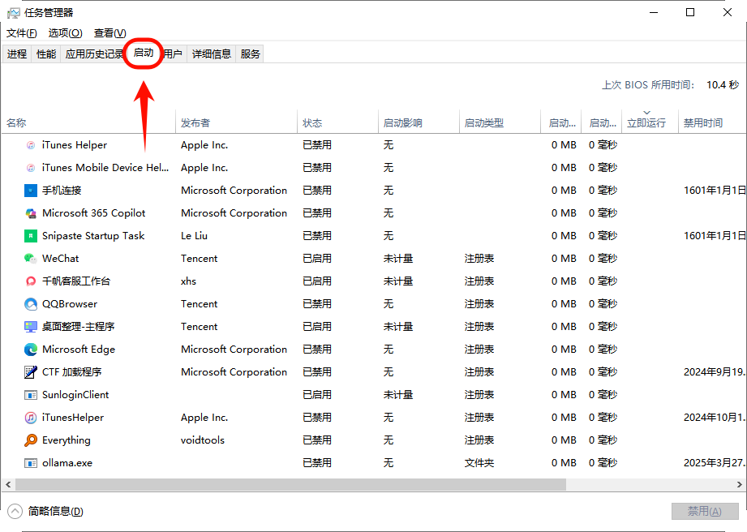Click the iTunes Helper row icon
747x532 pixels.
pos(31,145)
